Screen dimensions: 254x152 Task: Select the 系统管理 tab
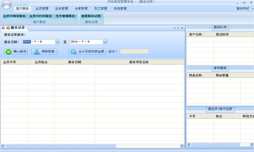(x=120, y=9)
